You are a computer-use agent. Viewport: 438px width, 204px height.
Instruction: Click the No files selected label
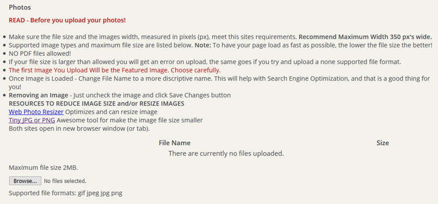pyautogui.click(x=65, y=181)
